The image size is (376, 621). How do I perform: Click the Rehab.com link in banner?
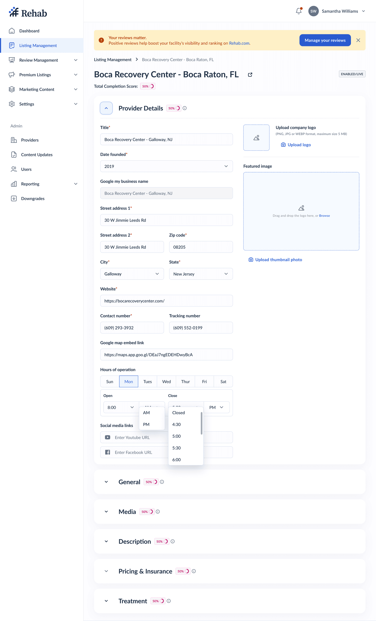tap(239, 43)
